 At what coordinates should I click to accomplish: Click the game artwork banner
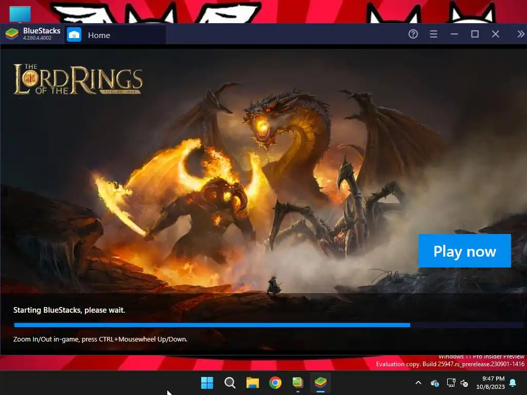(x=263, y=171)
